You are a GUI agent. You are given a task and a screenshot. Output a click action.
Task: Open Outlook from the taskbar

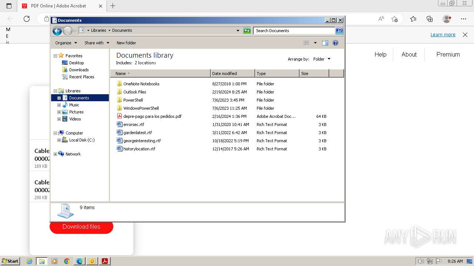[92, 261]
